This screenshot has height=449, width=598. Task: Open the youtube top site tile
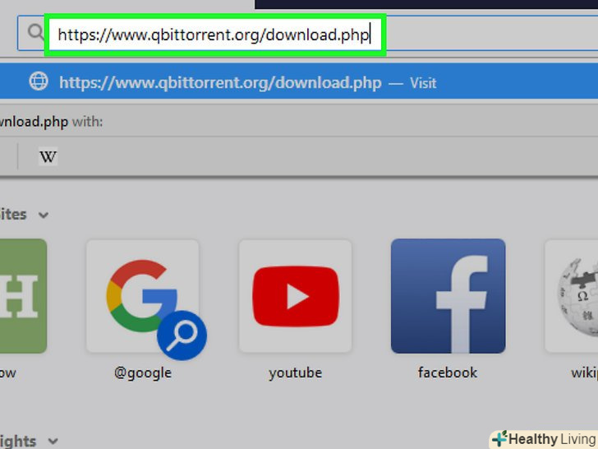(x=295, y=296)
